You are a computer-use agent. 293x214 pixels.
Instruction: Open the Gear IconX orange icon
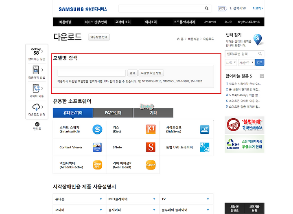(151, 165)
